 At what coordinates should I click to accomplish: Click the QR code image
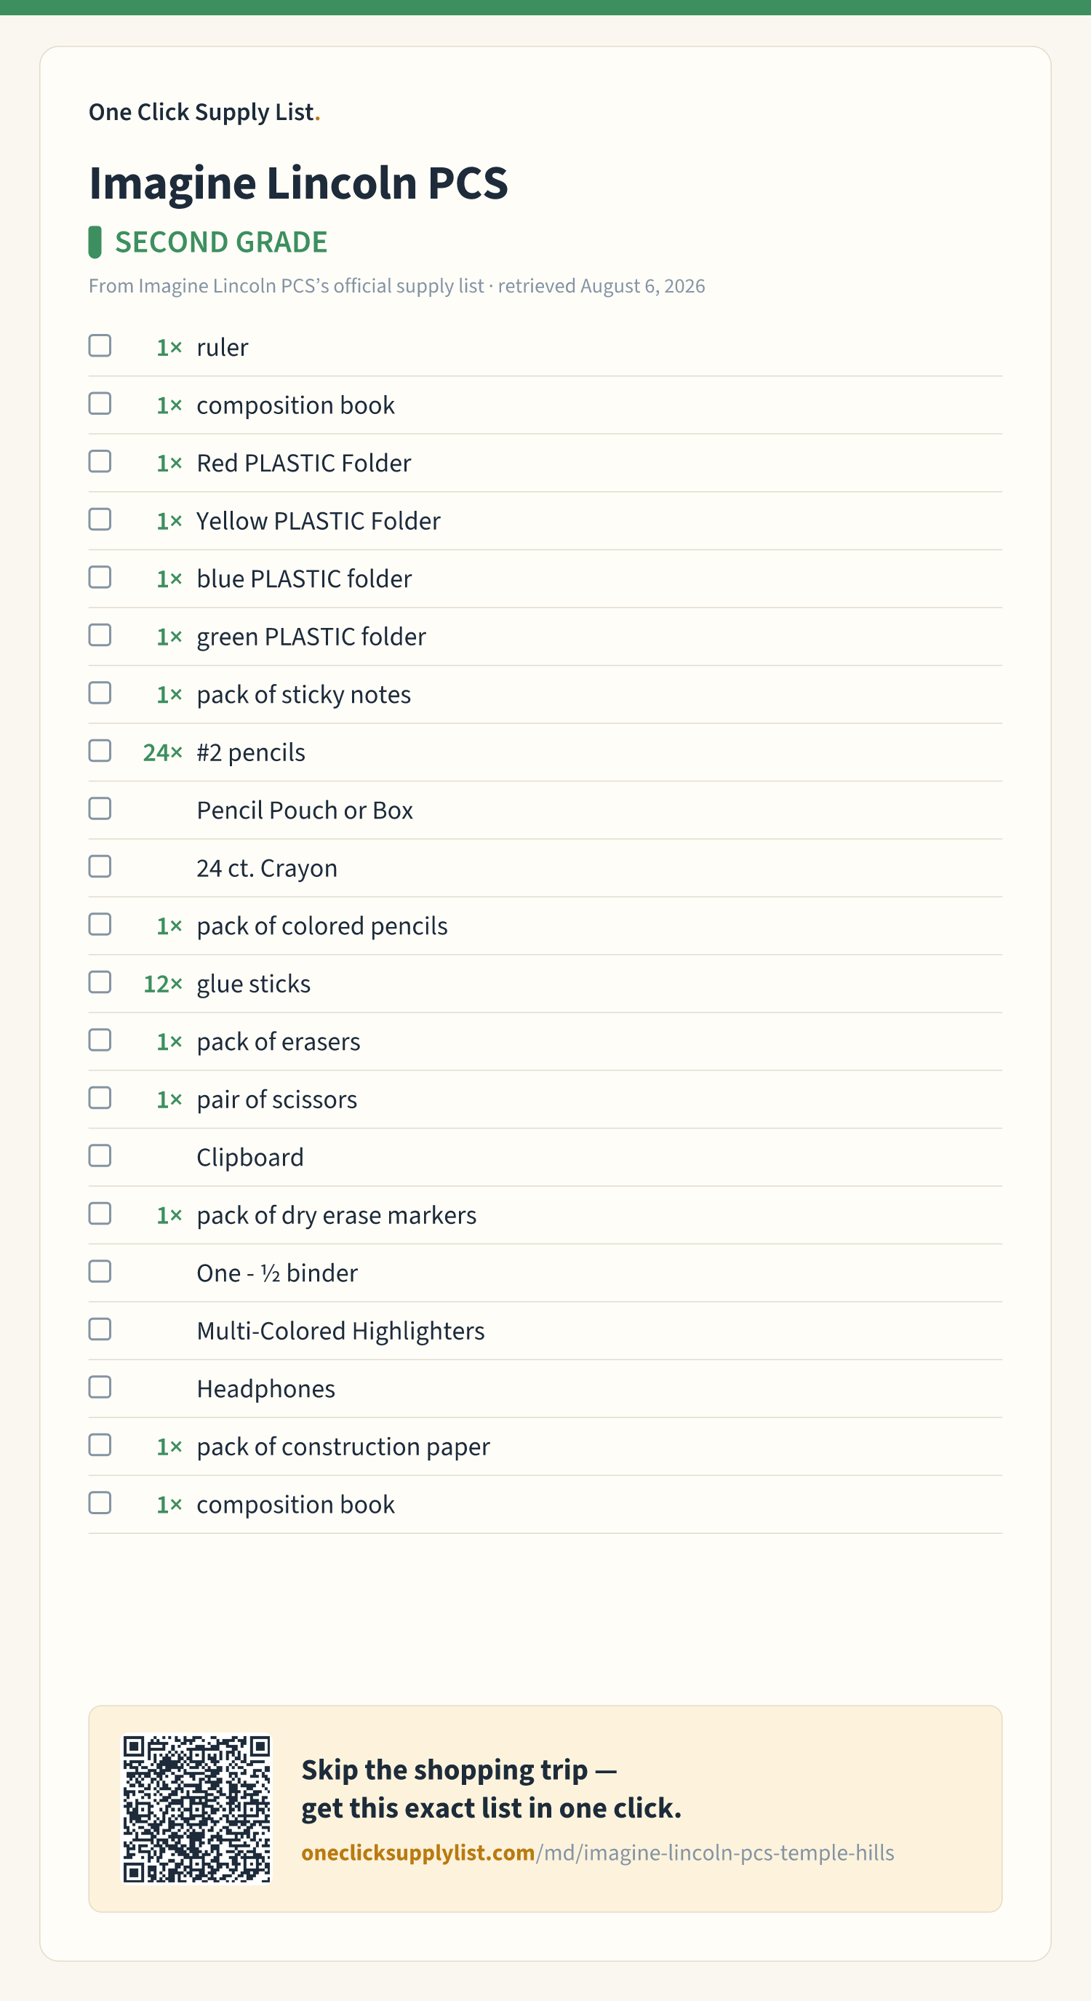click(x=196, y=1809)
